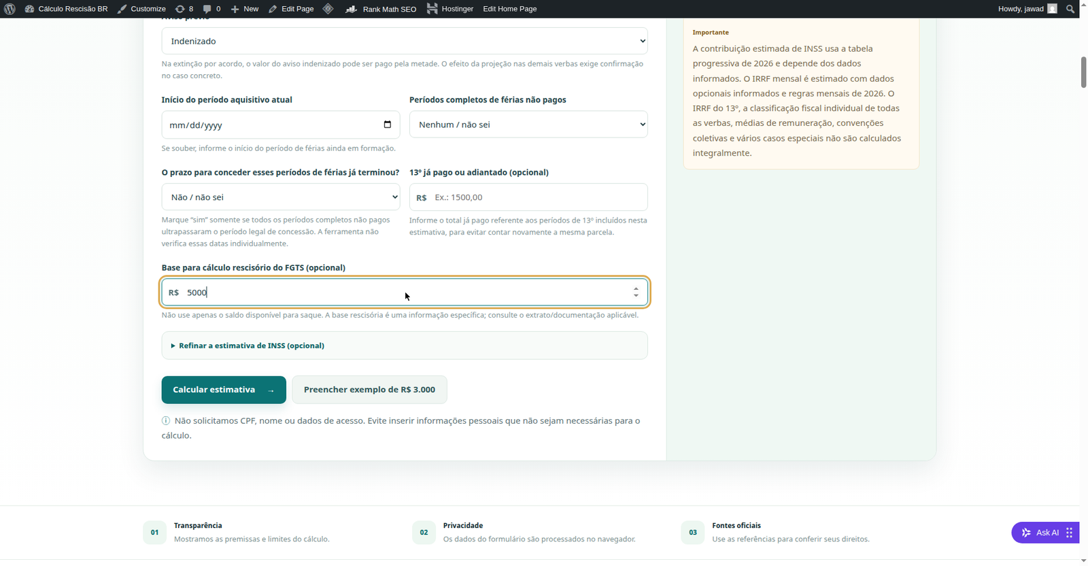
Task: Click the info icon beside CPF notice
Action: [x=166, y=421]
